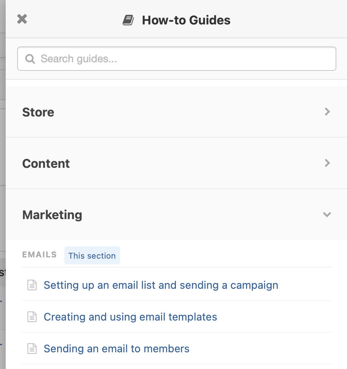Collapse the Marketing section chevron
Screen dimensions: 347x369
327,215
